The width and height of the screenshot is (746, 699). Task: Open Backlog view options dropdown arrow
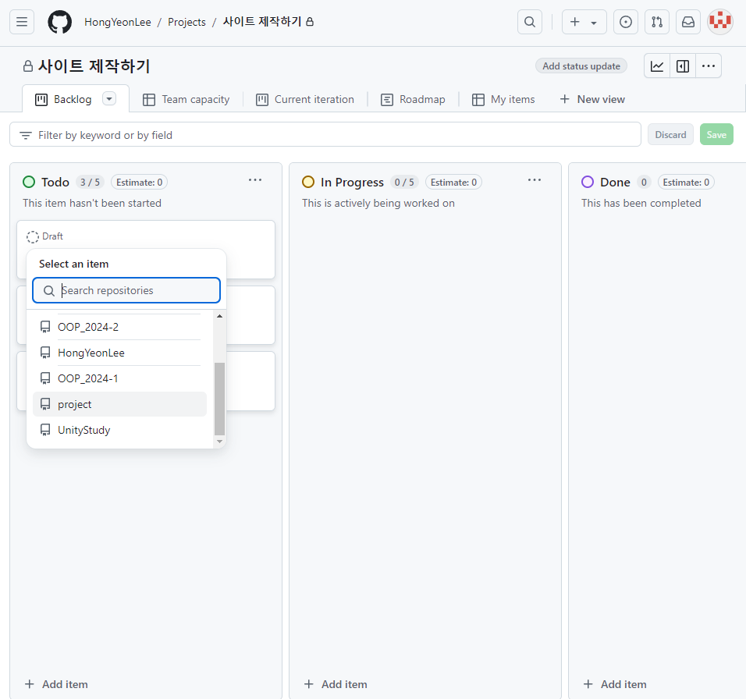[x=109, y=99]
